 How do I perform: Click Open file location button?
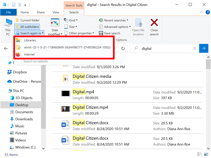(x=138, y=27)
